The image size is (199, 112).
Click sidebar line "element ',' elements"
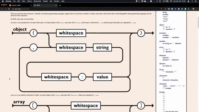[170, 60]
